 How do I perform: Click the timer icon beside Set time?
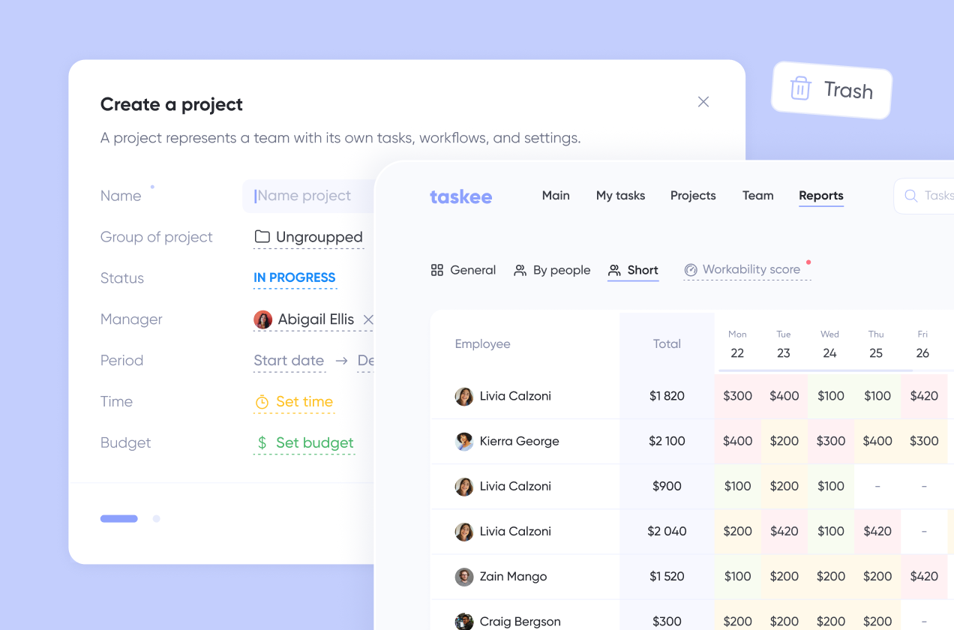pos(262,403)
